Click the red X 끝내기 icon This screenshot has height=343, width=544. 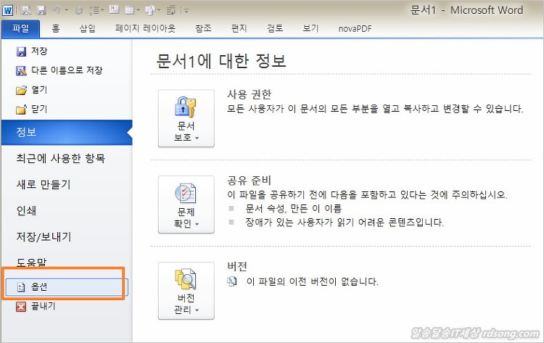tap(21, 307)
